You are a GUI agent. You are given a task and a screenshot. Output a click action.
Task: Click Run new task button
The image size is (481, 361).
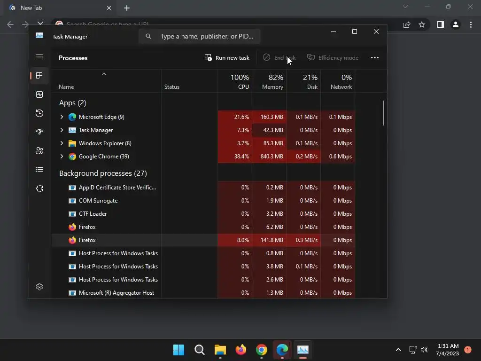227,58
